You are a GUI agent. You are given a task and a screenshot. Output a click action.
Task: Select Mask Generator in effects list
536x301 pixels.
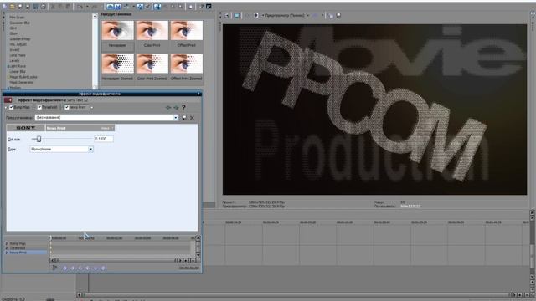21,82
